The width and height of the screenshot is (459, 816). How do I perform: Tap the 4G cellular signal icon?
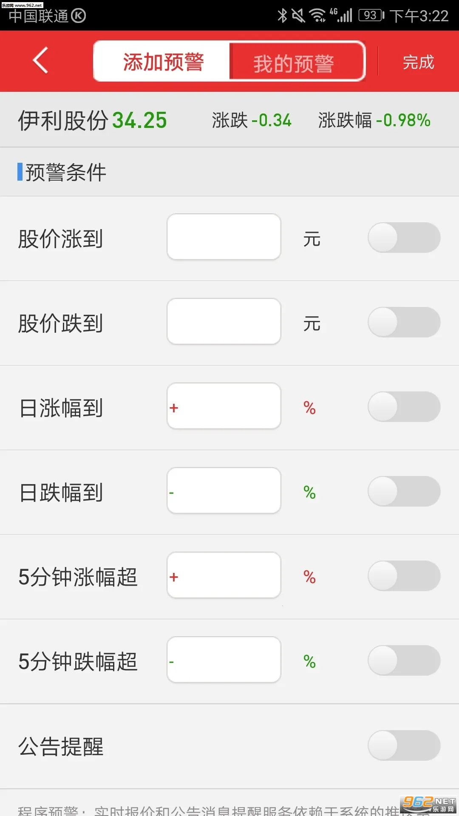(x=341, y=15)
